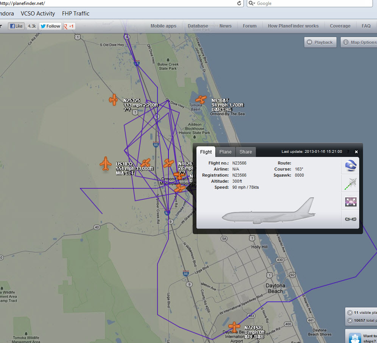The image size is (377, 343).
Task: Click the chain link permalink icon
Action: coord(351,219)
